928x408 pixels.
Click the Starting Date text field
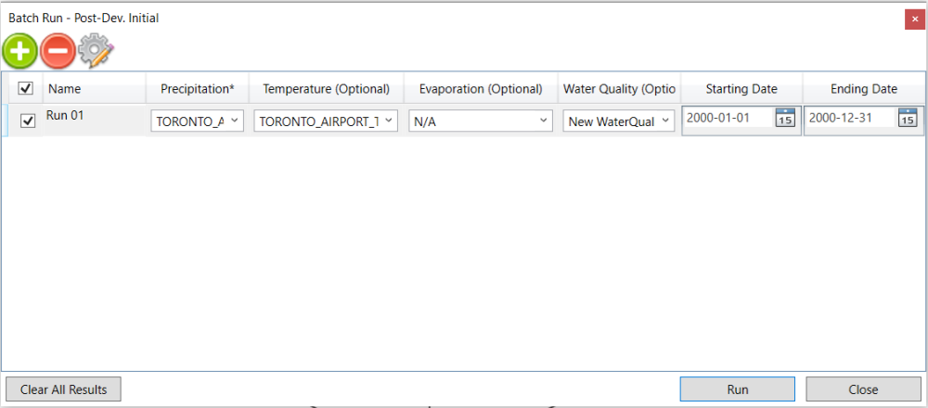click(x=727, y=119)
